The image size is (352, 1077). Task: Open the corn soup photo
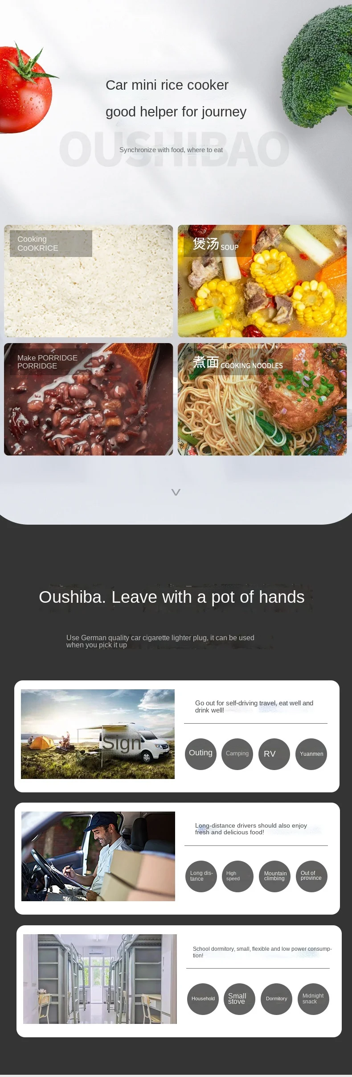[262, 281]
